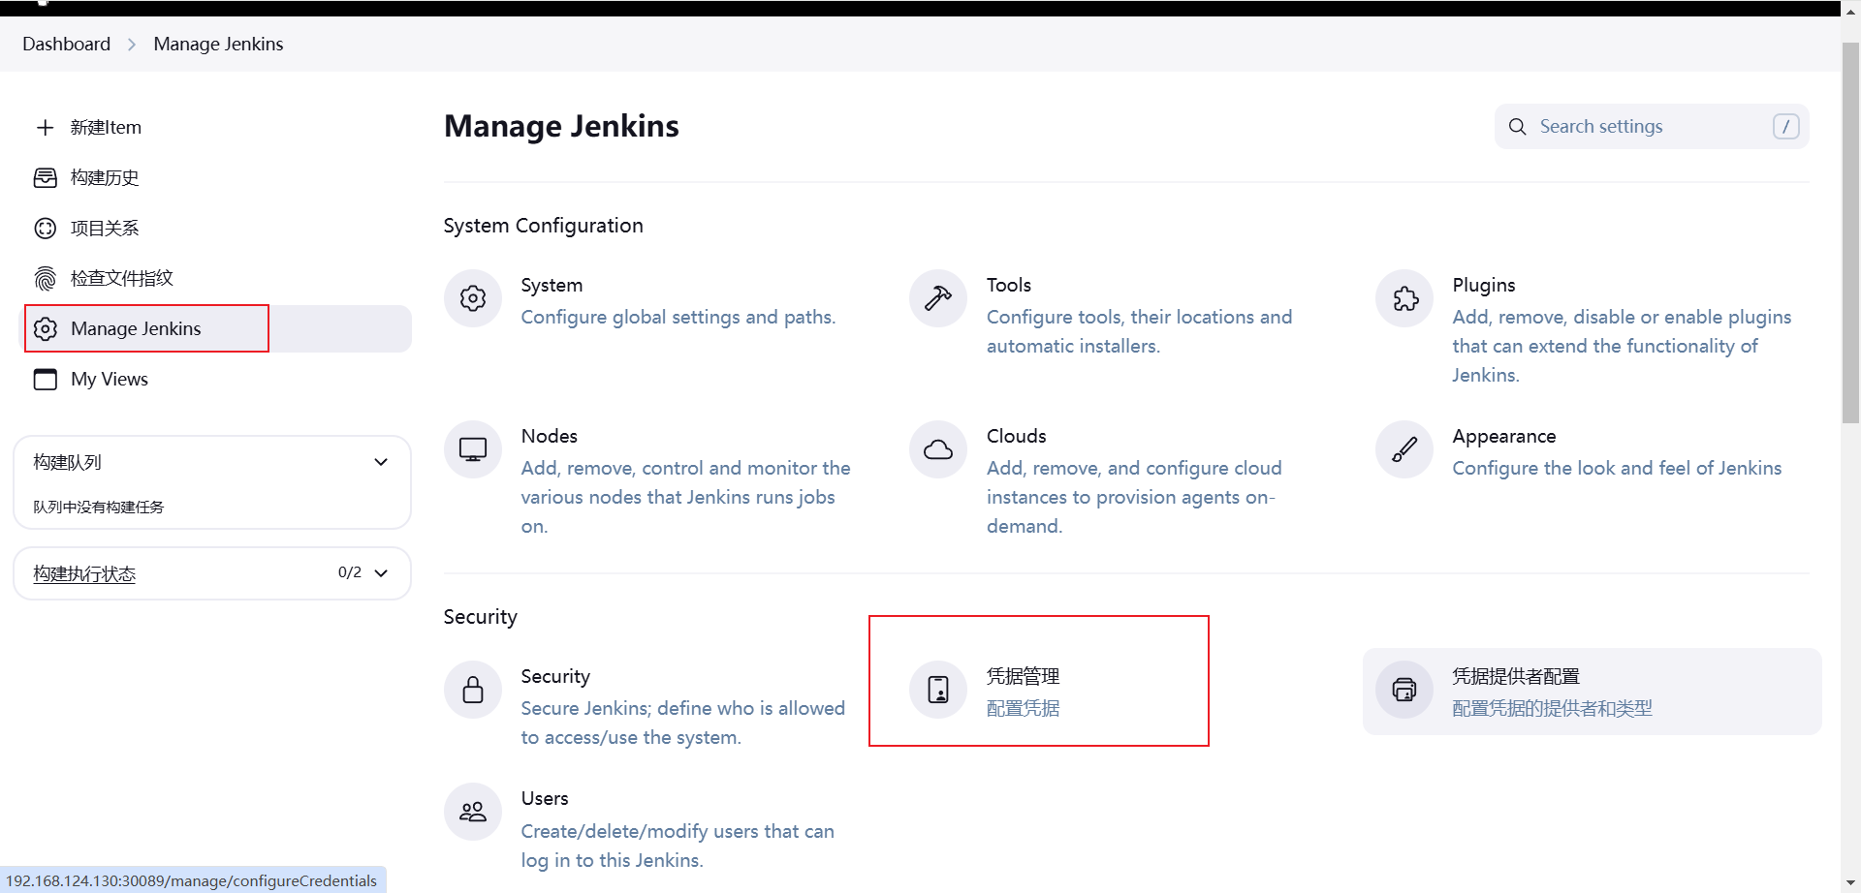Screen dimensions: 1861x893
Task: Collapse the 构建执行状态 panel chevron
Action: [x=381, y=573]
